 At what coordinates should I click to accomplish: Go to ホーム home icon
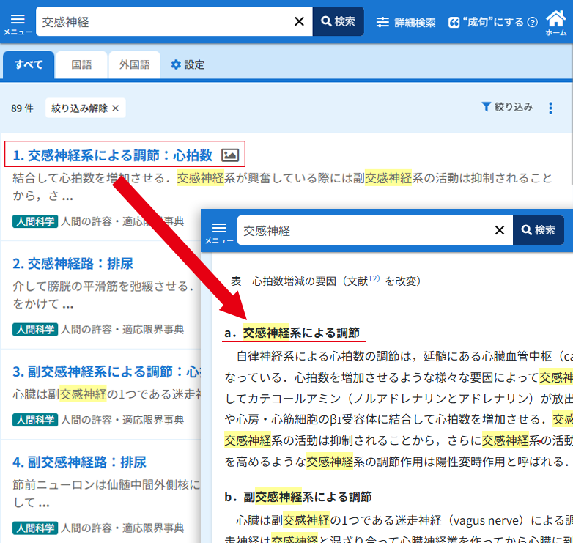click(x=556, y=22)
